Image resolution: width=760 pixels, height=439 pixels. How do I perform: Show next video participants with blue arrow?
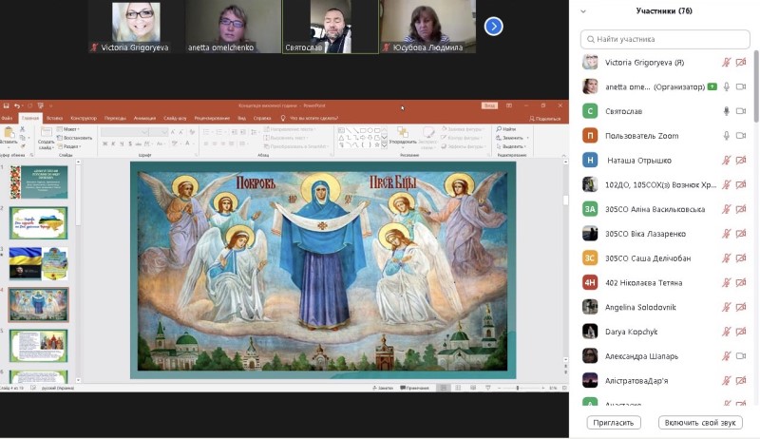pos(493,27)
